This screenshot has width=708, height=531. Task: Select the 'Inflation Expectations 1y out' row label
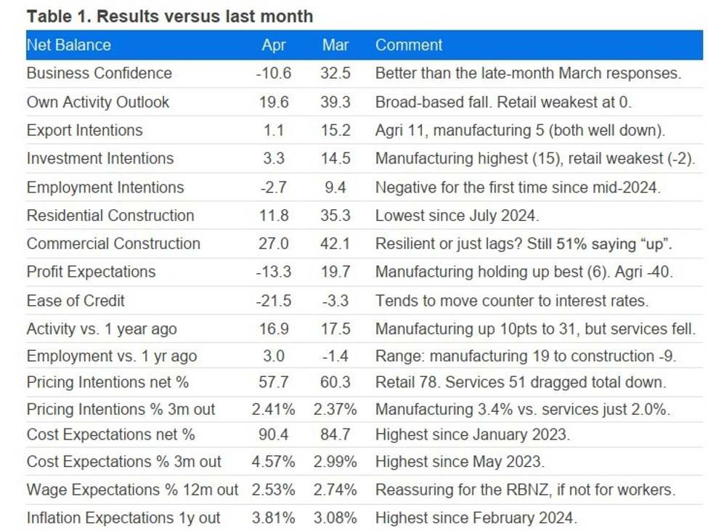123,518
